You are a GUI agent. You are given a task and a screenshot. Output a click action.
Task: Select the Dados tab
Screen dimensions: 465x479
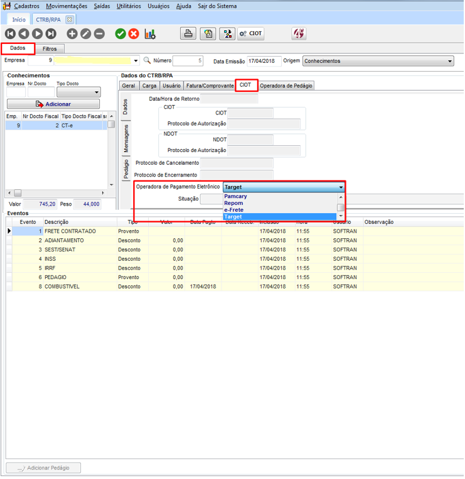[x=18, y=48]
